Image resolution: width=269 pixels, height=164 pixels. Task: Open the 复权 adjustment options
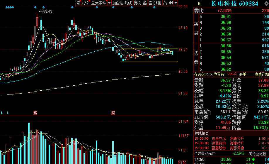[137, 3]
